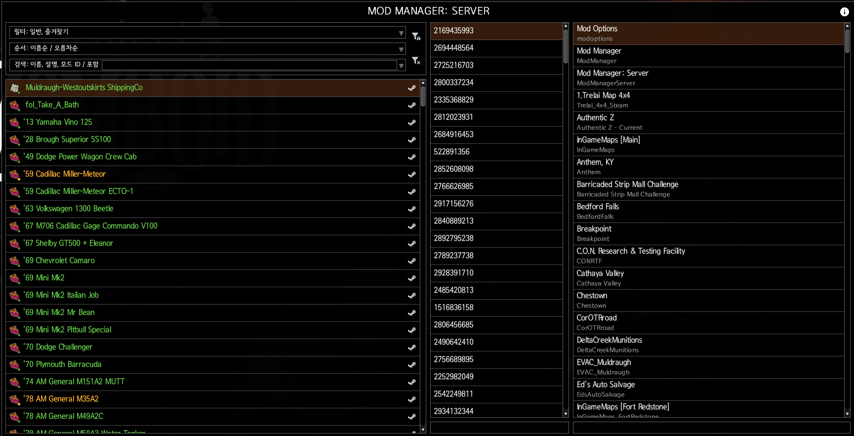Select the Mod Manager entry
Image resolution: width=854 pixels, height=436 pixels.
[708, 56]
